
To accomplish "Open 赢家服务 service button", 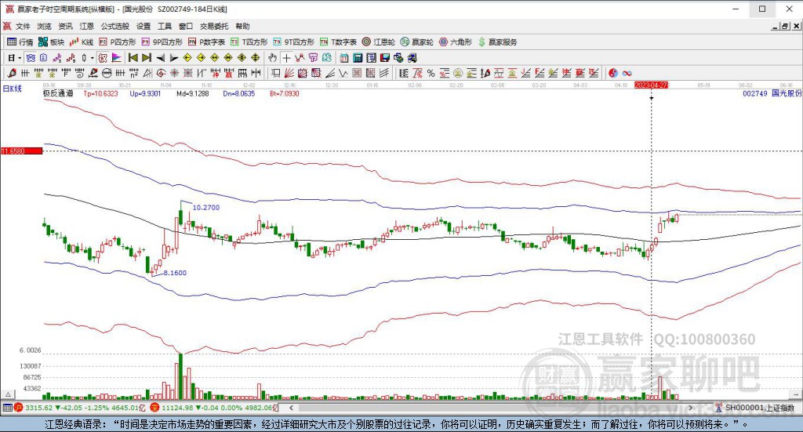I will click(x=497, y=42).
